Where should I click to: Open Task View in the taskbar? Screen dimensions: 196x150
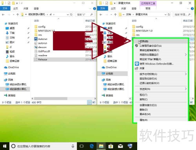(x=82, y=146)
